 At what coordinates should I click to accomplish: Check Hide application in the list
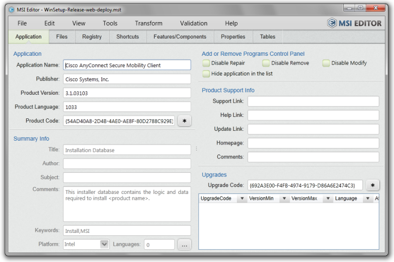click(x=206, y=74)
